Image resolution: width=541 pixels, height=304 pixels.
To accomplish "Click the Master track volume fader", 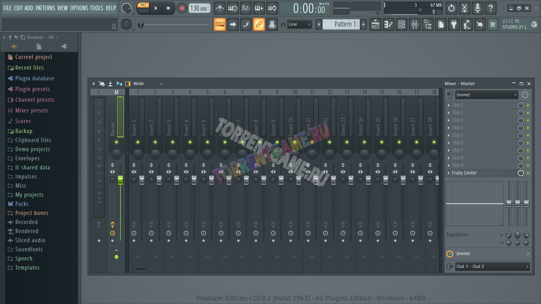I will coord(120,180).
